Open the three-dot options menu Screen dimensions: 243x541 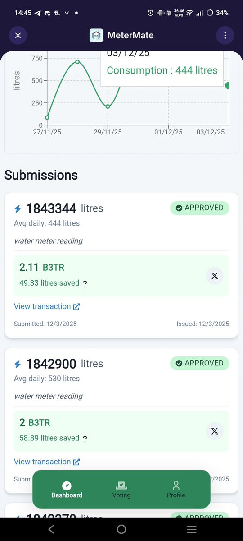(x=225, y=35)
